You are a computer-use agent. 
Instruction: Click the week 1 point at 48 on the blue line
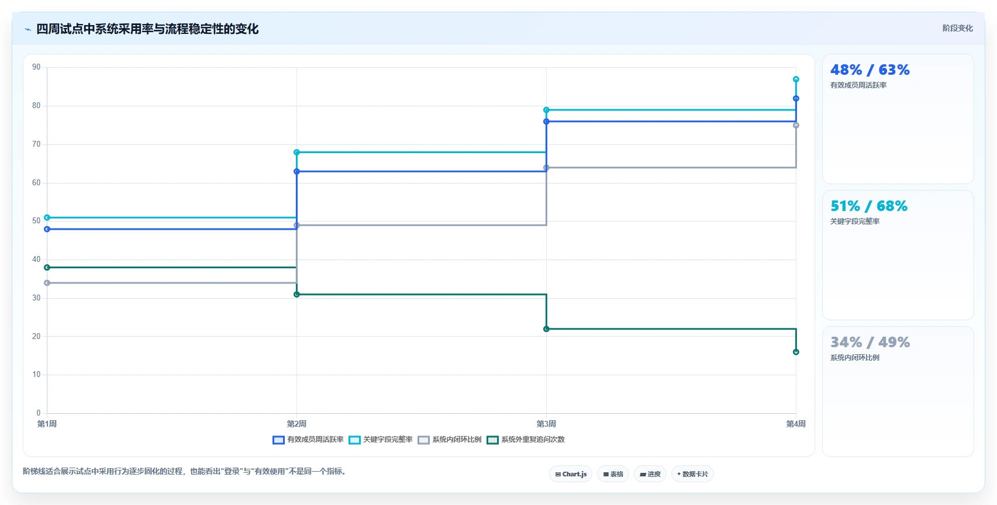(47, 229)
